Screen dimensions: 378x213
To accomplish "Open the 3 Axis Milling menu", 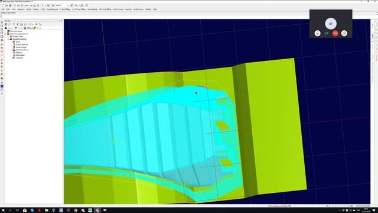I will (x=65, y=9).
